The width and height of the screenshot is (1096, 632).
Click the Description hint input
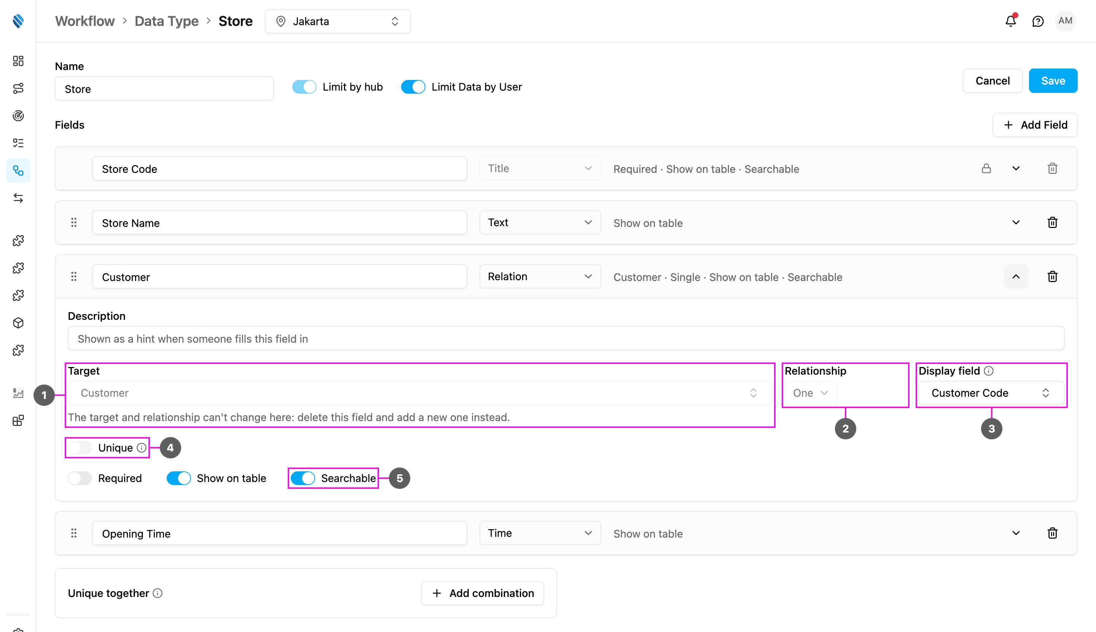[566, 338]
